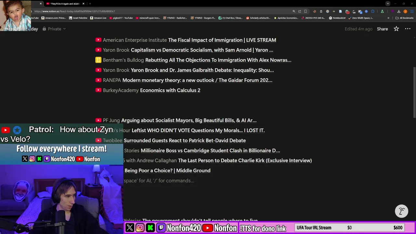Open YTMND - Burgers bookmark
Image resolution: width=416 pixels, height=234 pixels.
click(203, 18)
